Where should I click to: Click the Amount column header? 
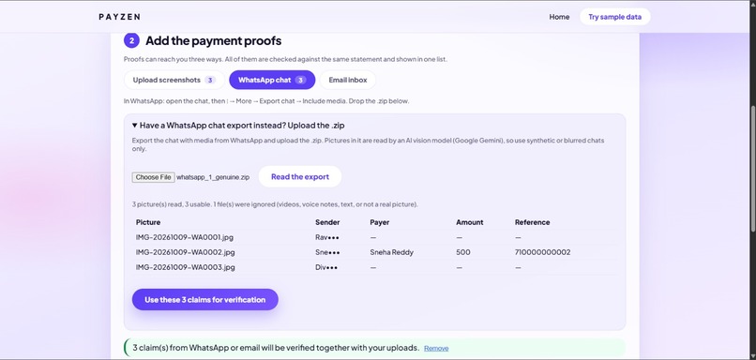click(x=470, y=222)
